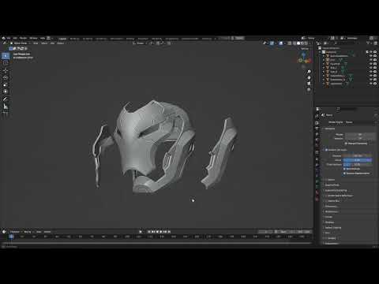
Task: Hide the top collection via eye icon
Action: (371, 52)
